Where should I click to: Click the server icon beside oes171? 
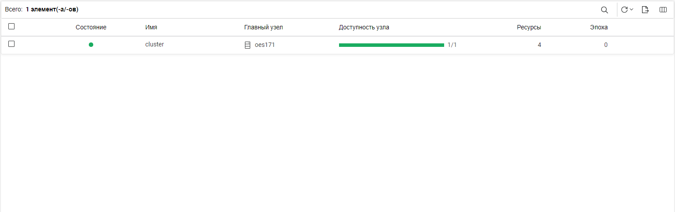248,45
